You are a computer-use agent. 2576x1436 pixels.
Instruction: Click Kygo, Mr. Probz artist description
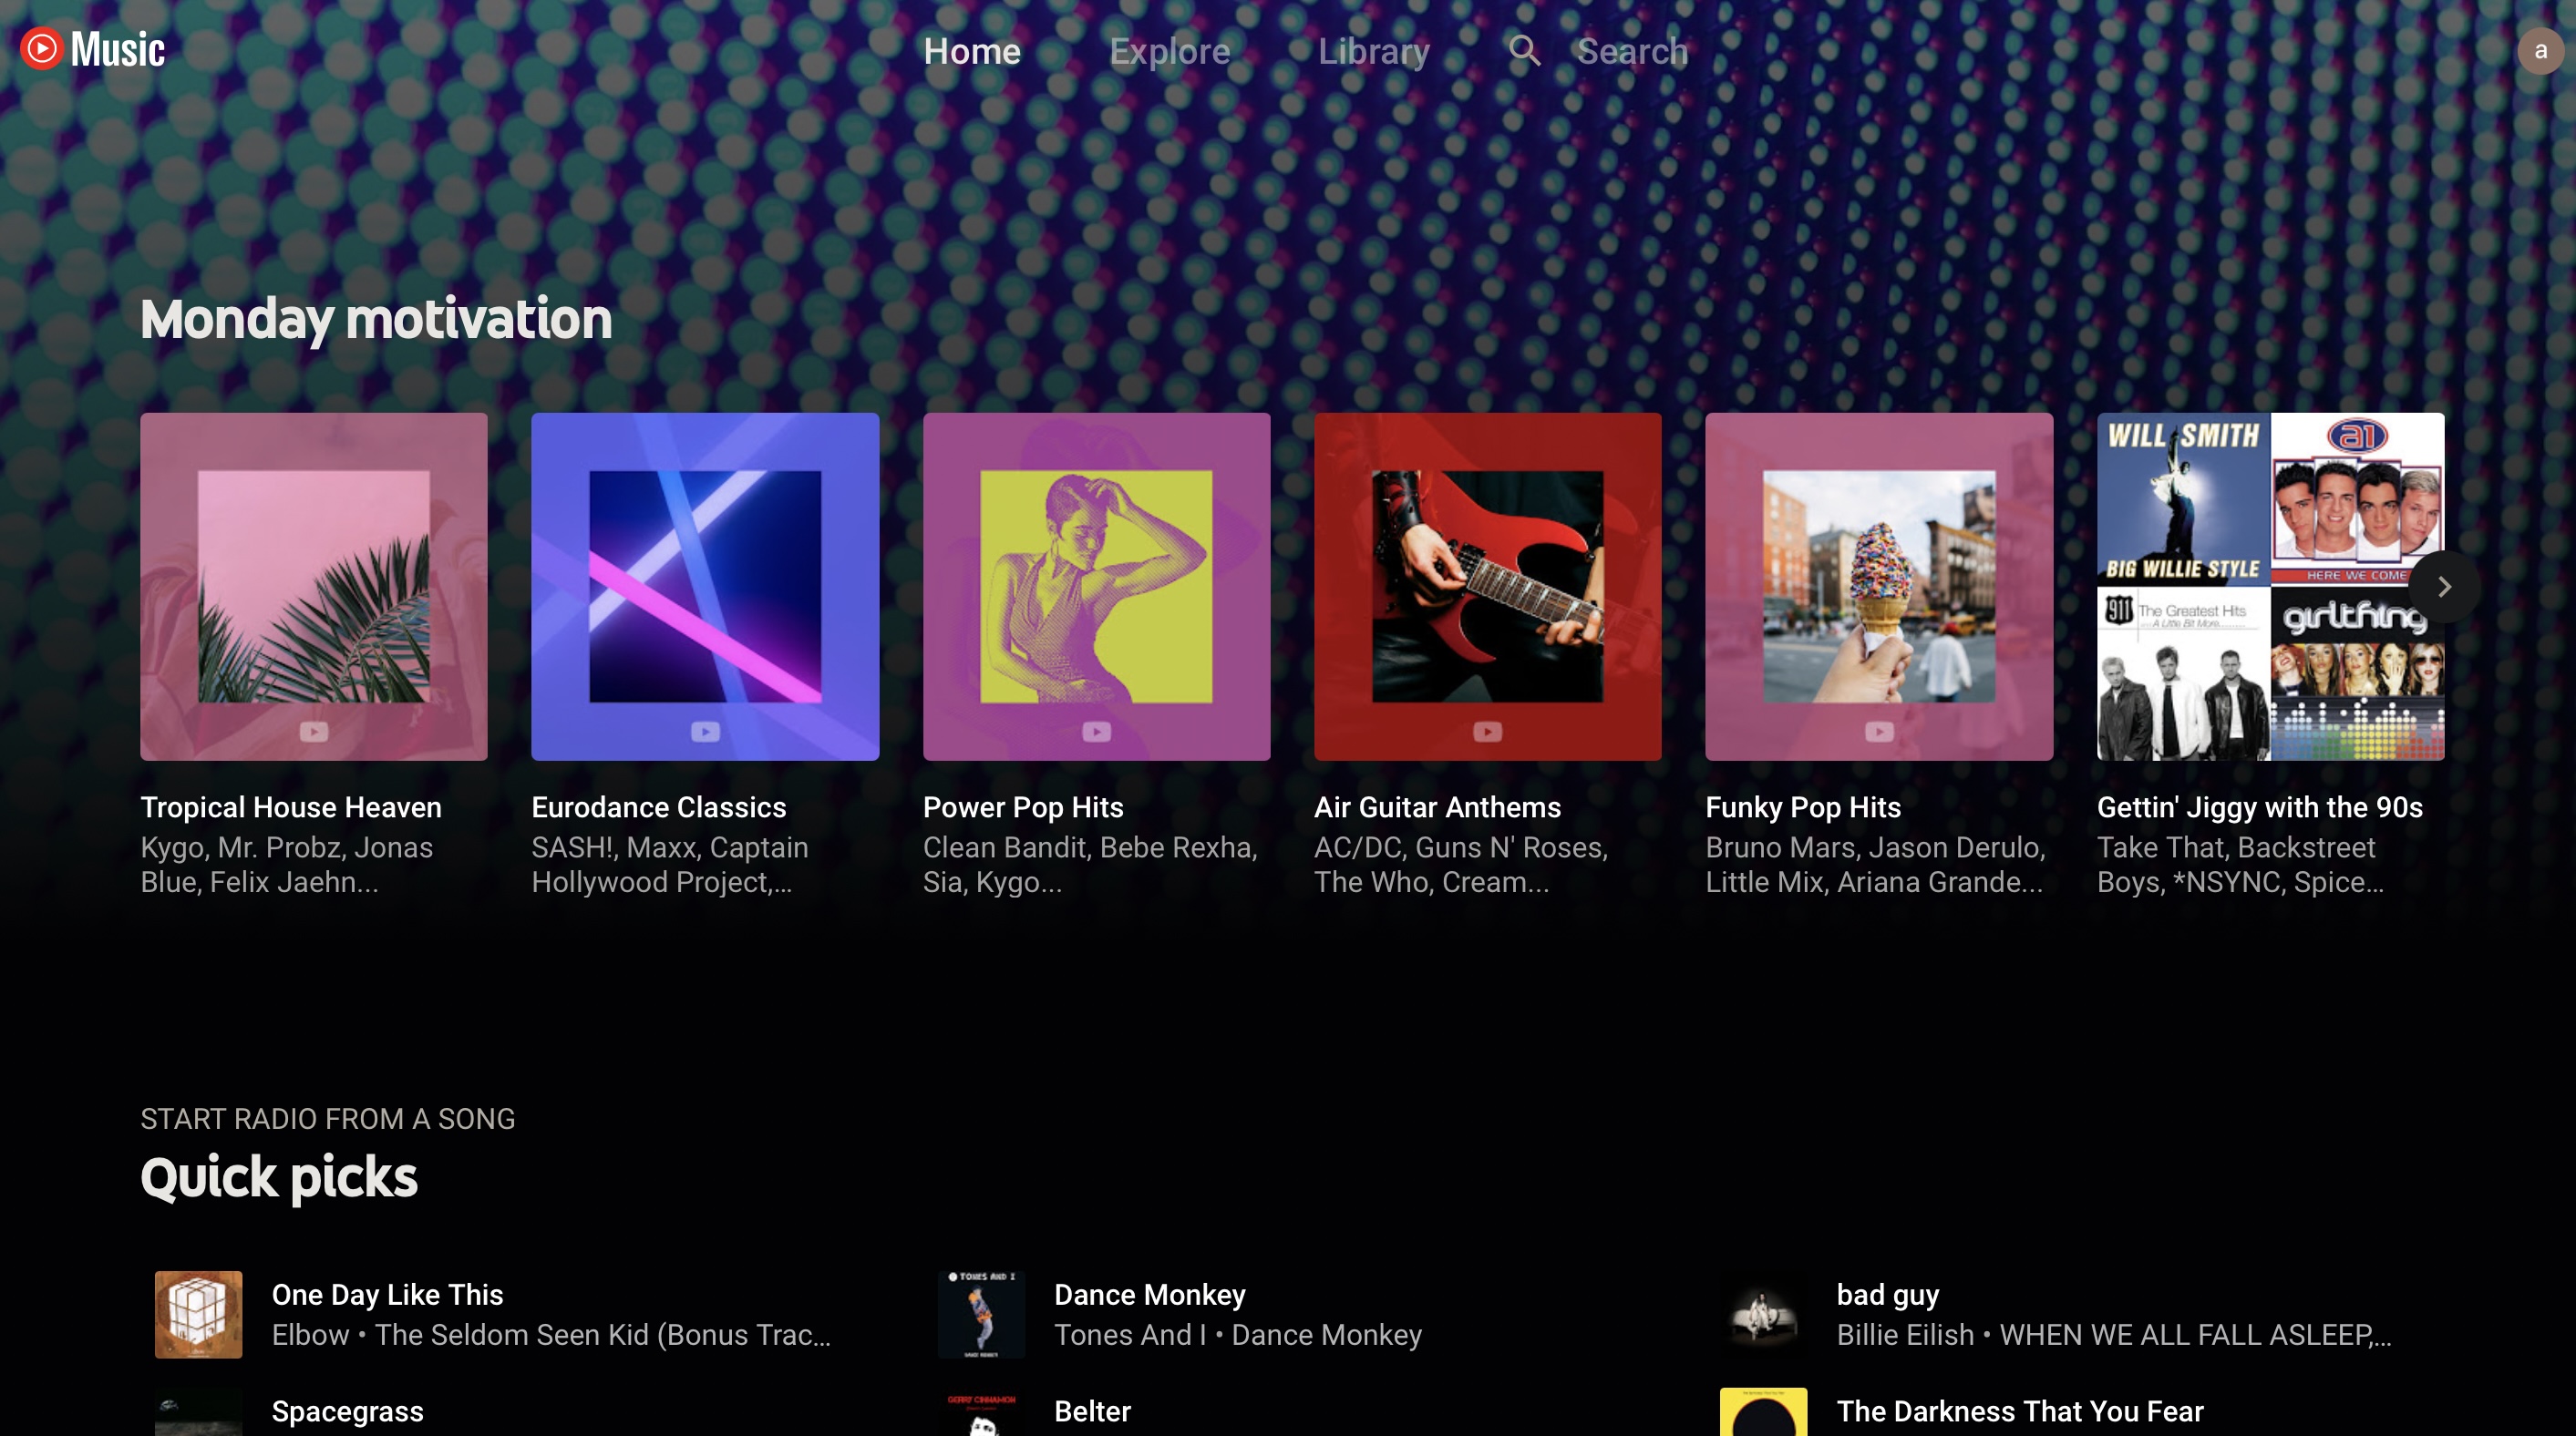(287, 865)
